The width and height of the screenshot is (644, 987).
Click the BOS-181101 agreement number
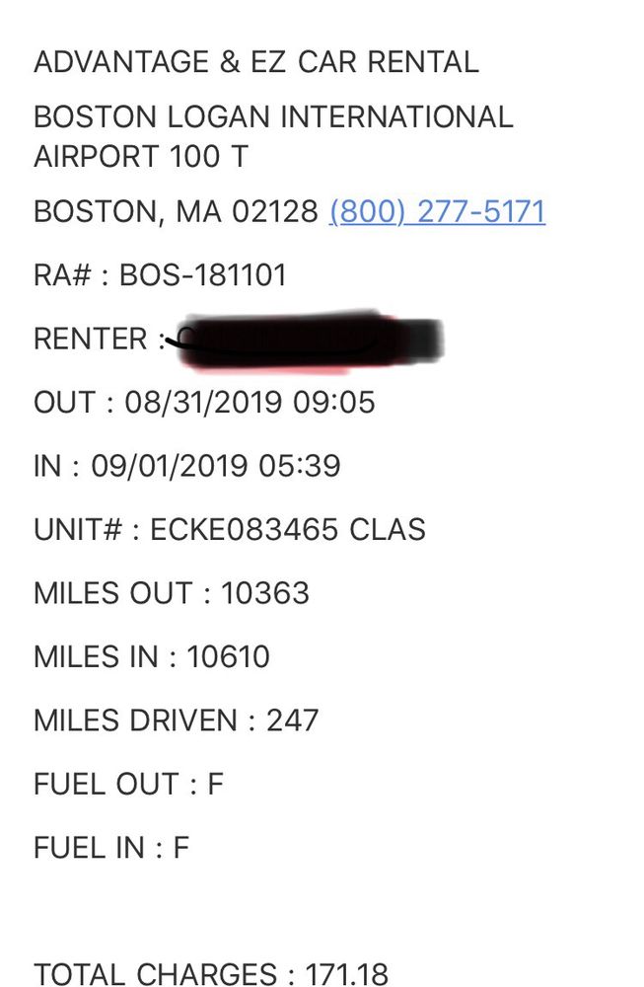(203, 275)
